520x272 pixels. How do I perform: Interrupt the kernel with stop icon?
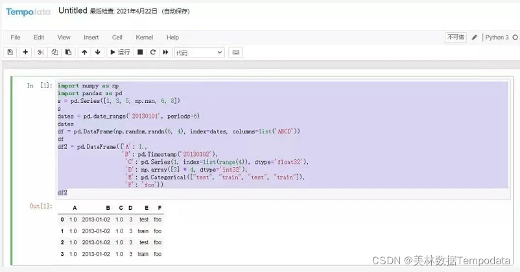point(140,52)
